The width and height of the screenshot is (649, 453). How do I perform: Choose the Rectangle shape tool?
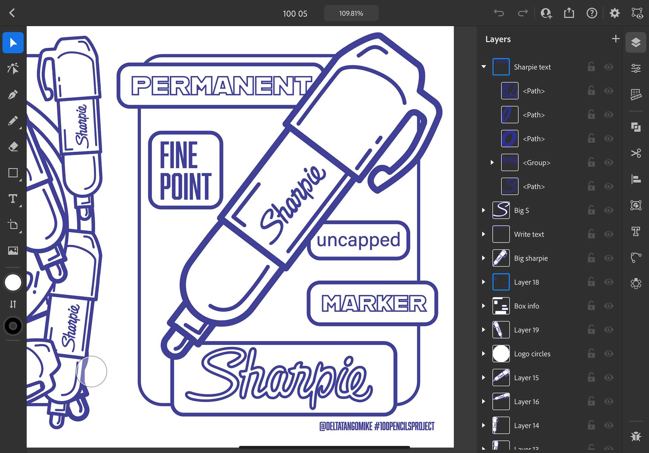[x=13, y=173]
